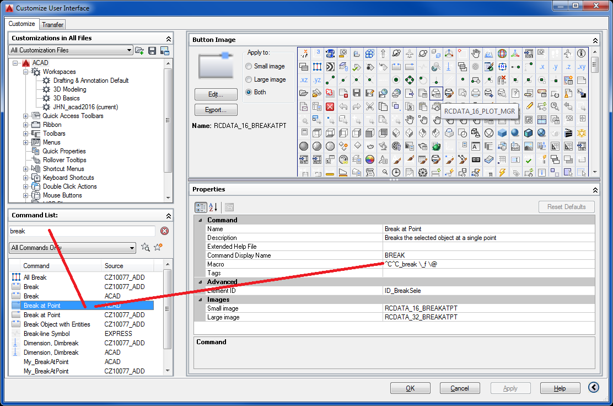613x406 pixels.
Task: Click the command search input field
Action: [x=82, y=231]
